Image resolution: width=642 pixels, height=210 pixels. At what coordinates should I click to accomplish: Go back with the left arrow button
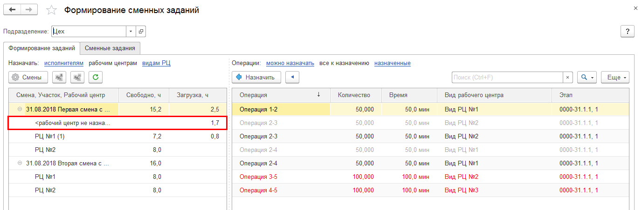(x=12, y=10)
